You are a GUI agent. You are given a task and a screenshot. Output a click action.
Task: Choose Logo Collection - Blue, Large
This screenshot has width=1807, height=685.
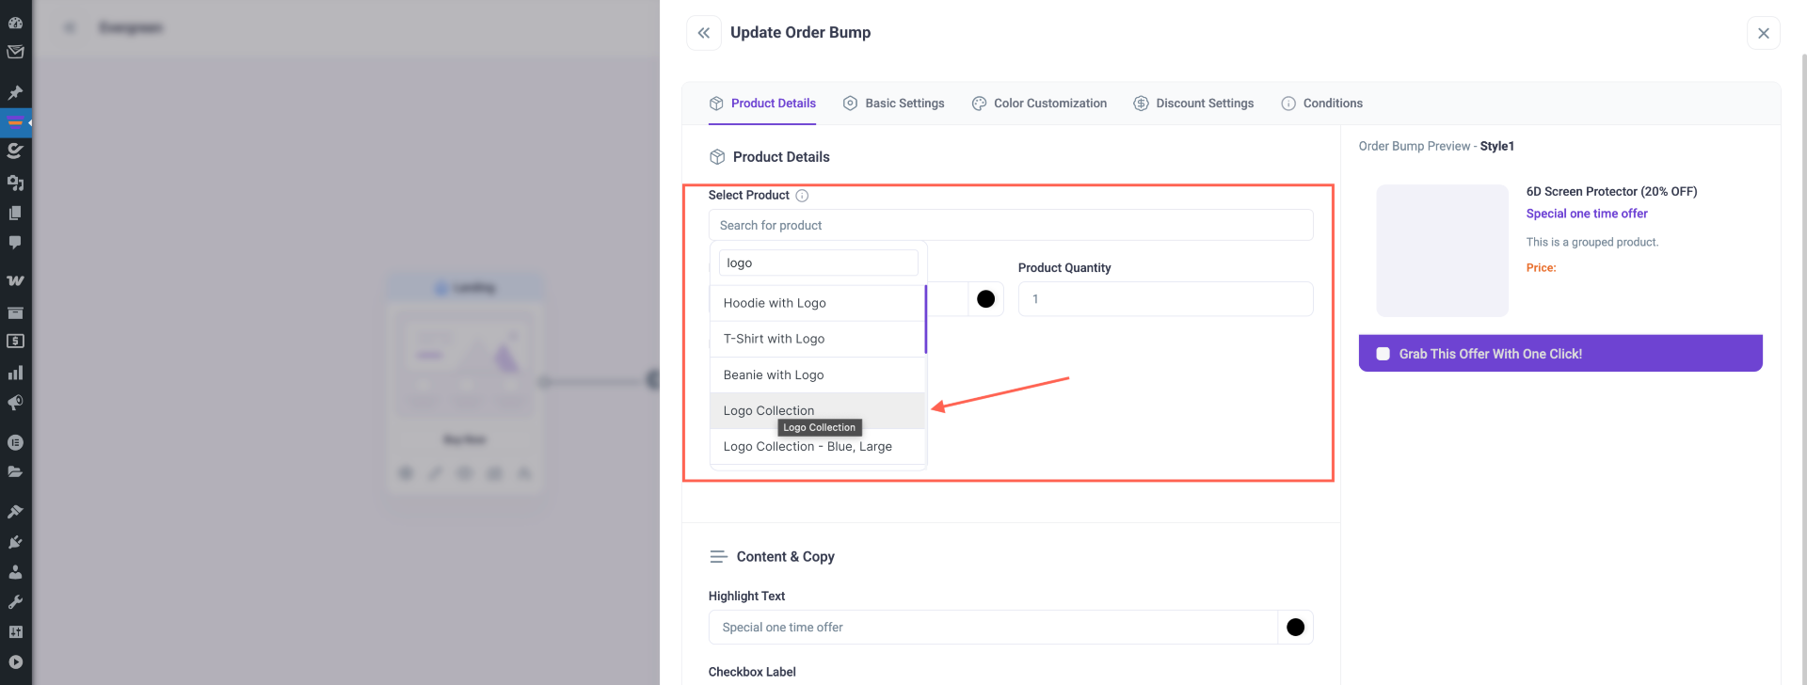click(808, 447)
